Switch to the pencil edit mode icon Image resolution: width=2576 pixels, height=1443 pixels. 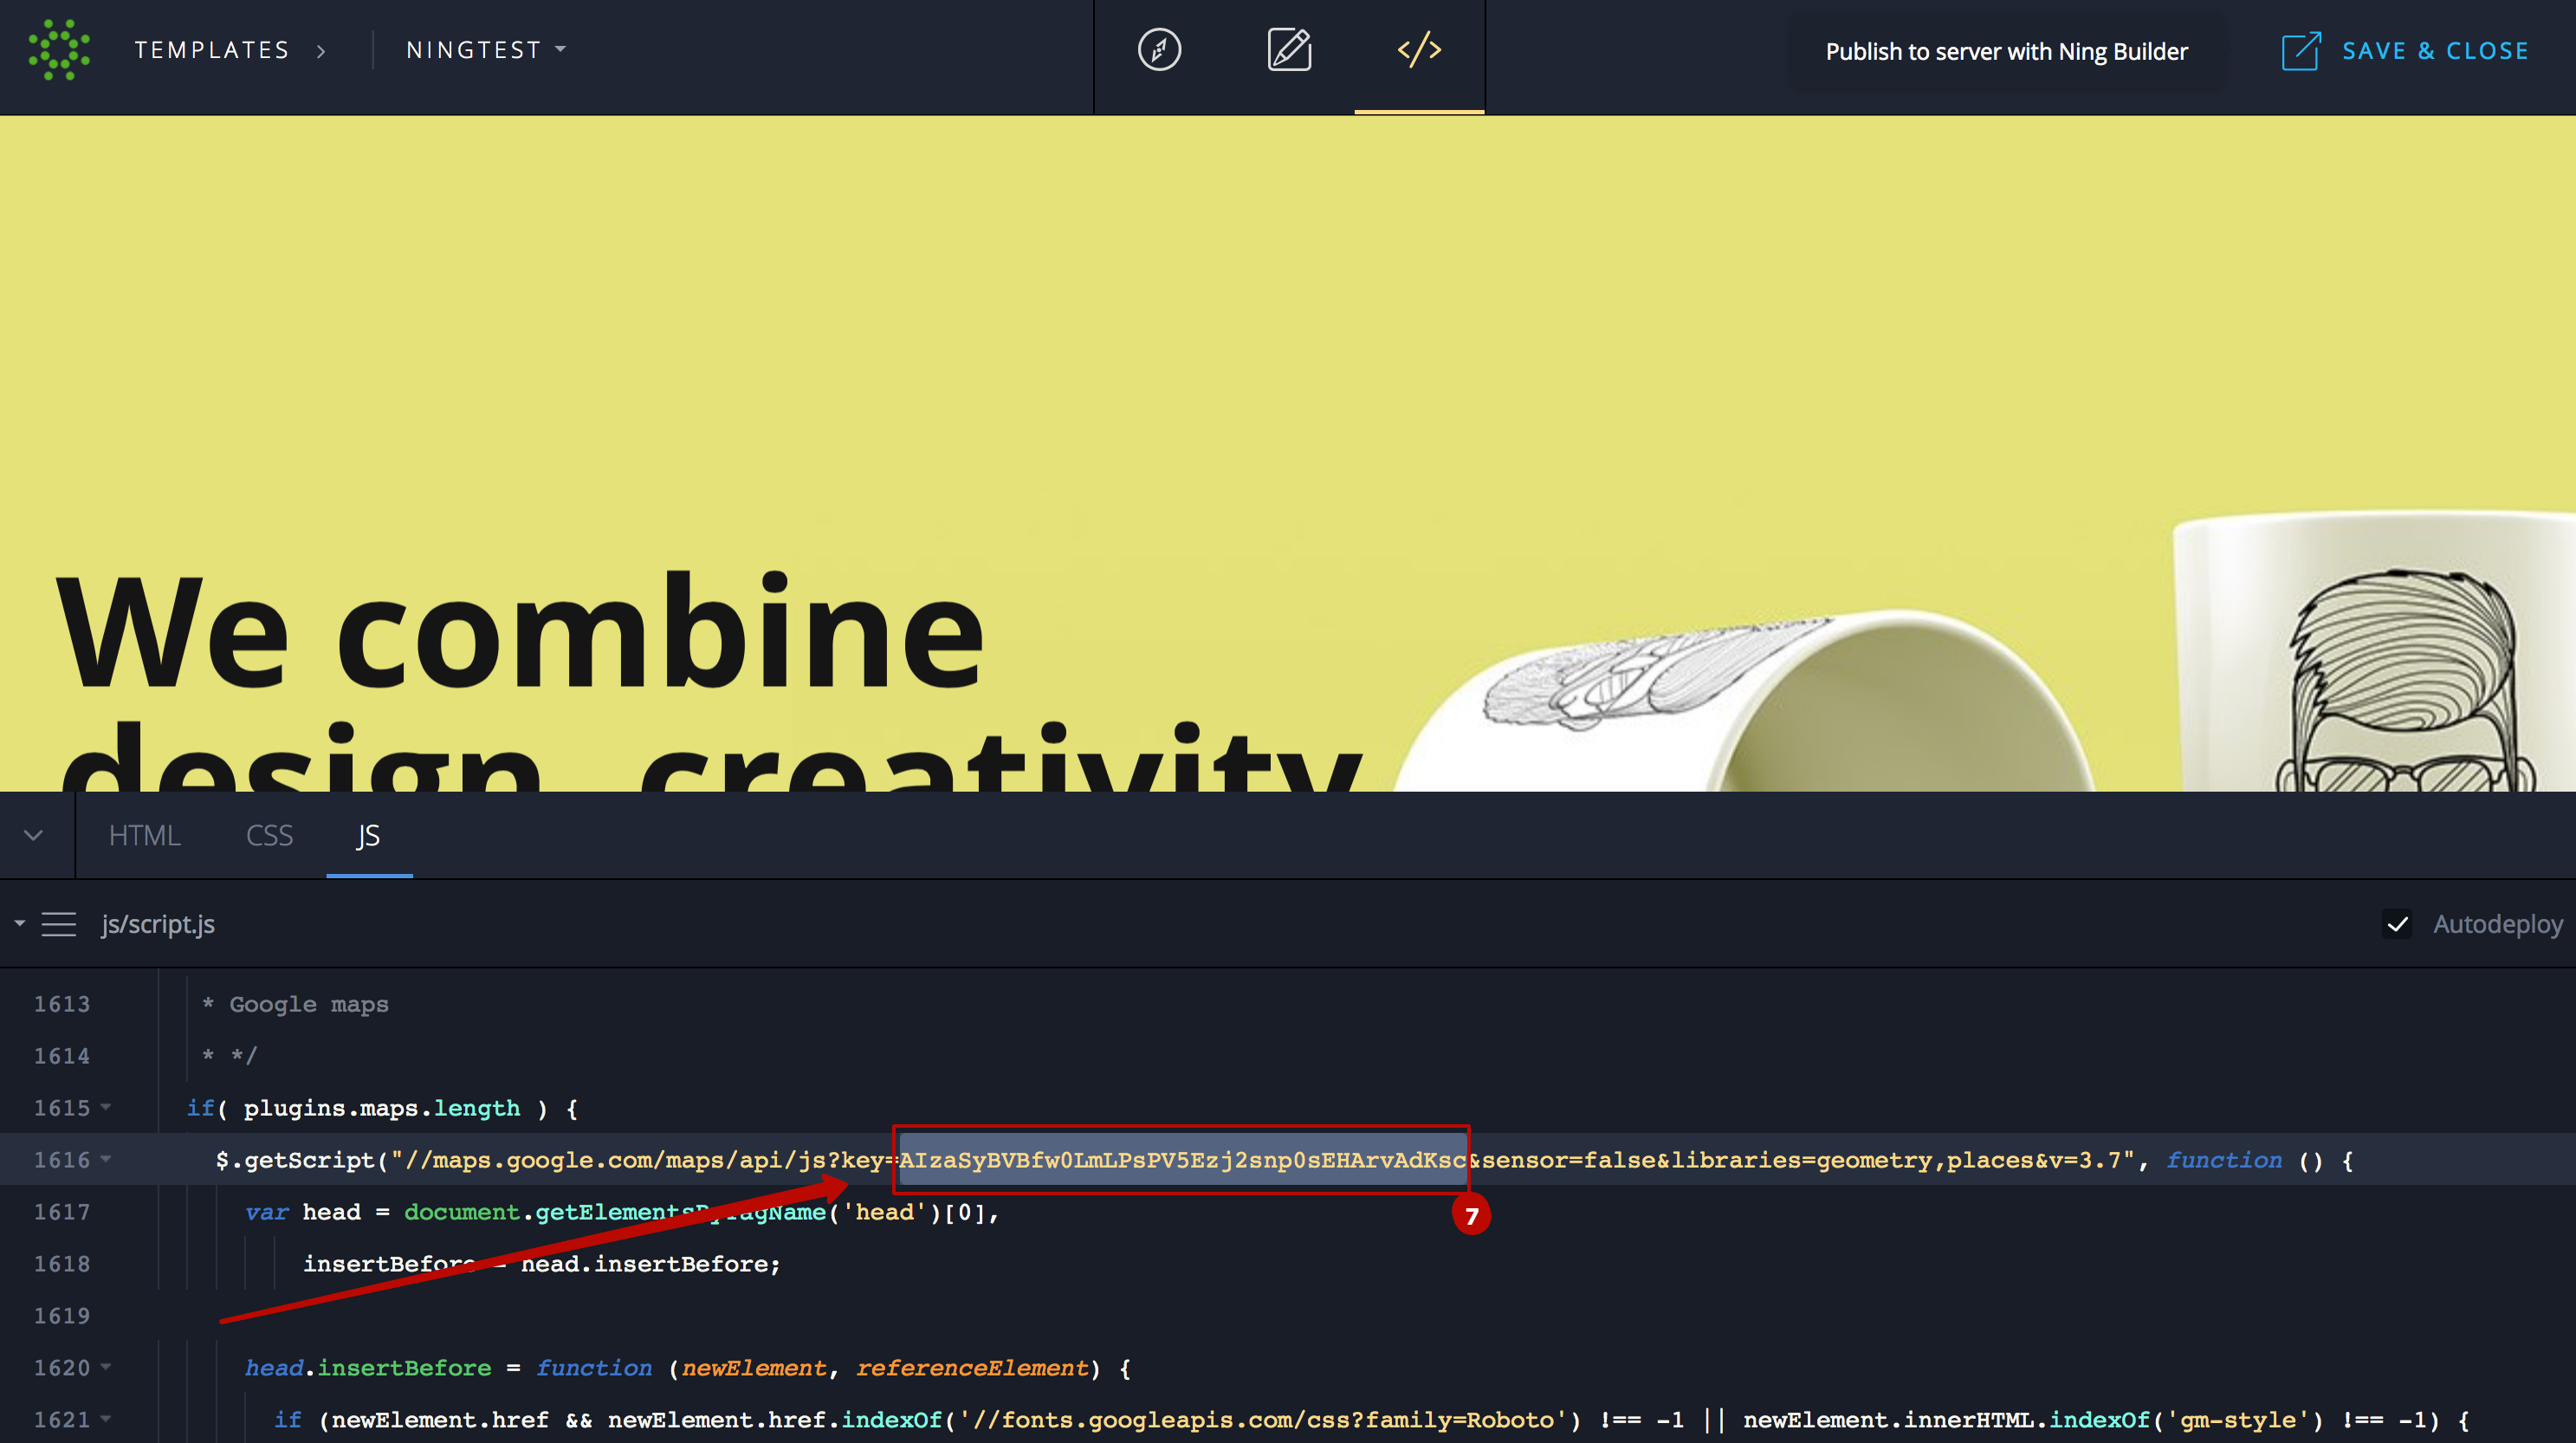pos(1289,50)
